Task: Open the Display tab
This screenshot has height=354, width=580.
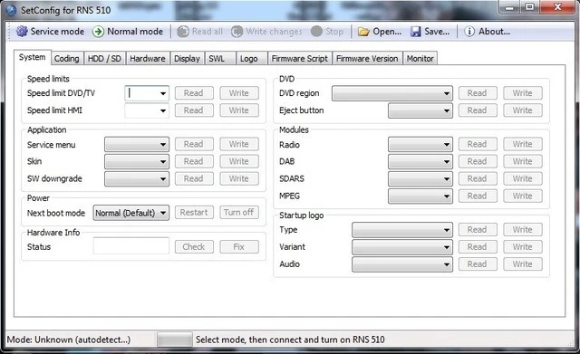Action: pos(188,58)
